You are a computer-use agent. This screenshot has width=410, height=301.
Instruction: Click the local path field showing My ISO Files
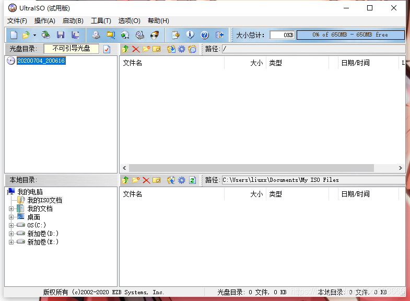click(313, 180)
